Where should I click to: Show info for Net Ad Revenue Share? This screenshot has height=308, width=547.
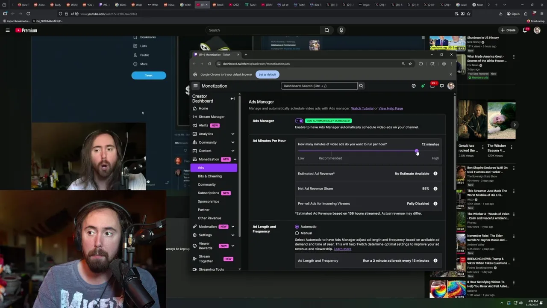pos(435,189)
